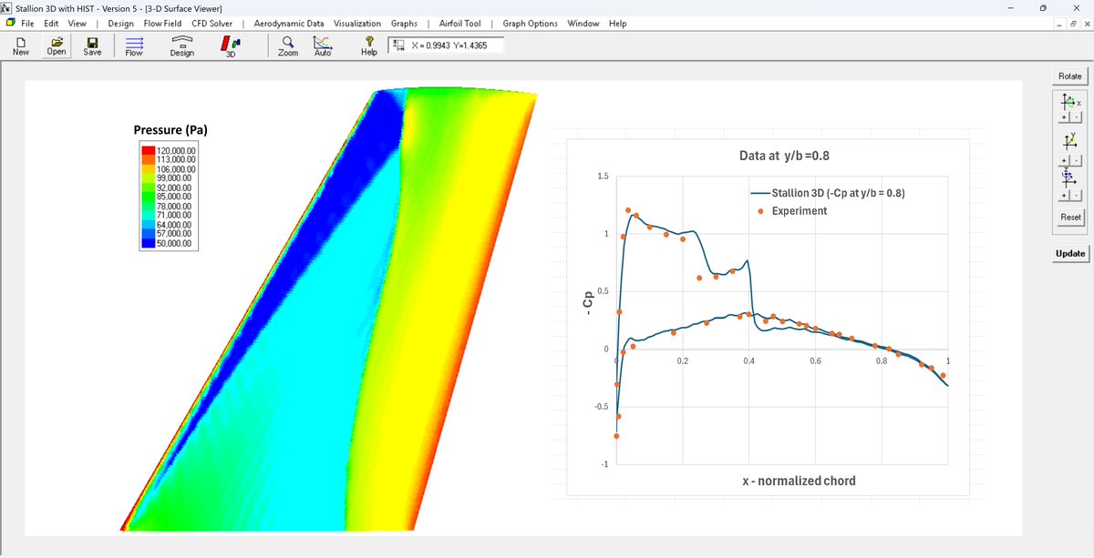Increase z-axis rotation with plus button

pyautogui.click(x=1065, y=196)
